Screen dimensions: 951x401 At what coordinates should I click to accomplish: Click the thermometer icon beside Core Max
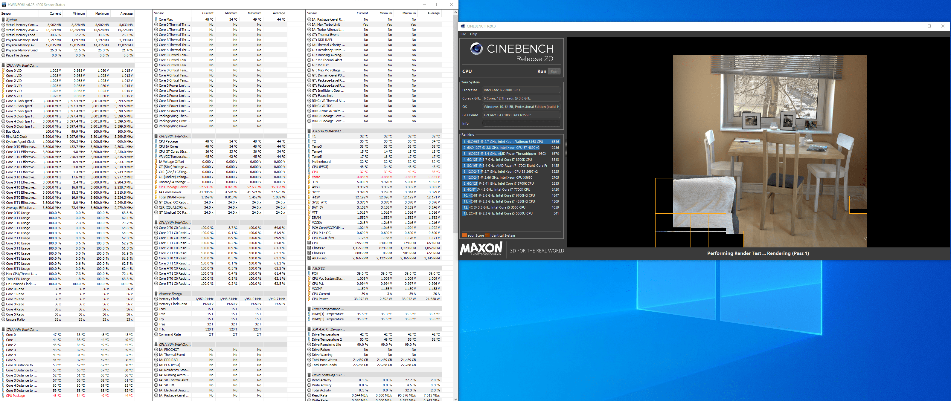(x=156, y=19)
